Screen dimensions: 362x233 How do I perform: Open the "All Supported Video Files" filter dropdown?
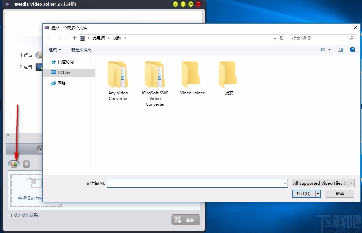pyautogui.click(x=322, y=183)
